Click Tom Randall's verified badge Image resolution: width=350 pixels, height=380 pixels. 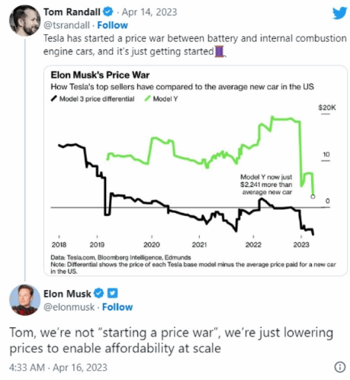coord(108,11)
